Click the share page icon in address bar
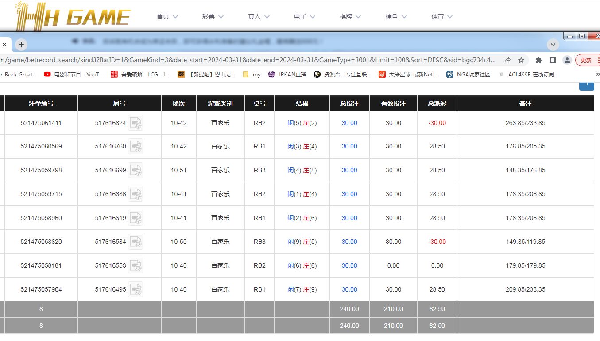This screenshot has width=600, height=341. click(x=507, y=60)
